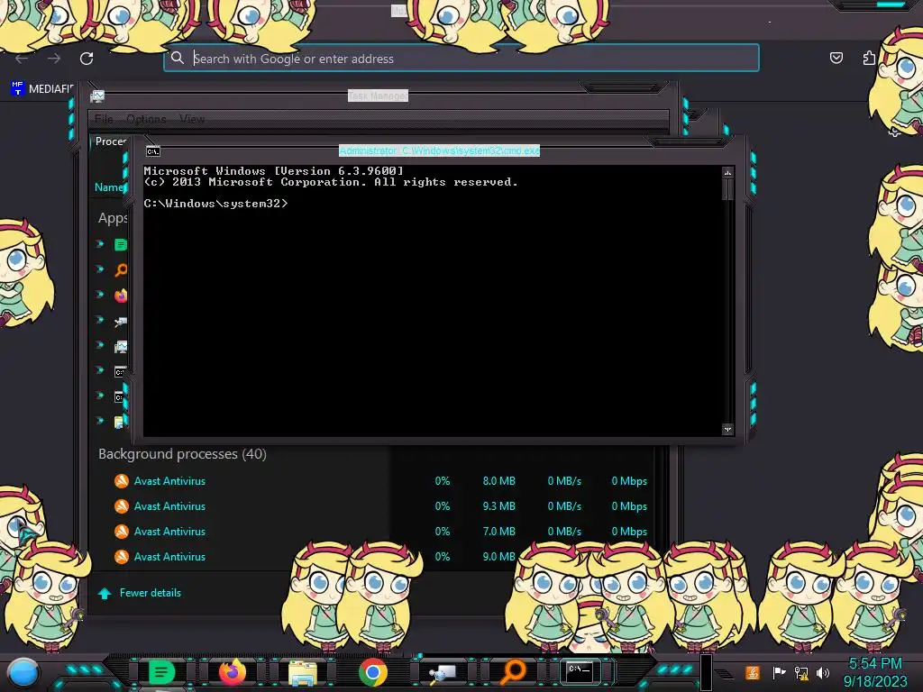The image size is (923, 692).
Task: Open View menu in Task Manager
Action: pyautogui.click(x=192, y=119)
